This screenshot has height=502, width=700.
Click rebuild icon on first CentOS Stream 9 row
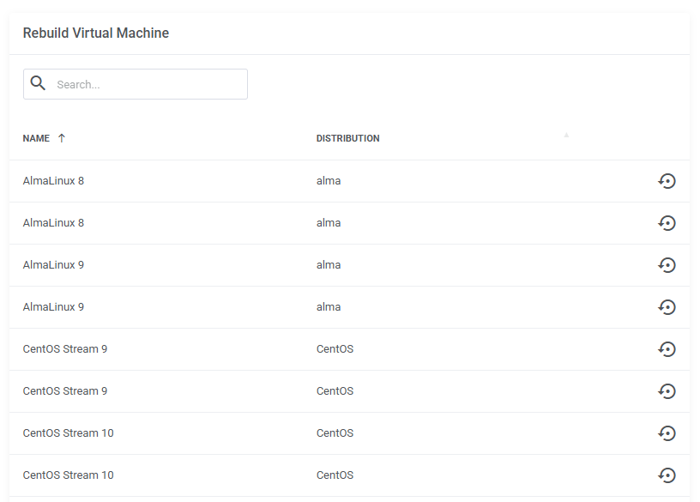667,348
